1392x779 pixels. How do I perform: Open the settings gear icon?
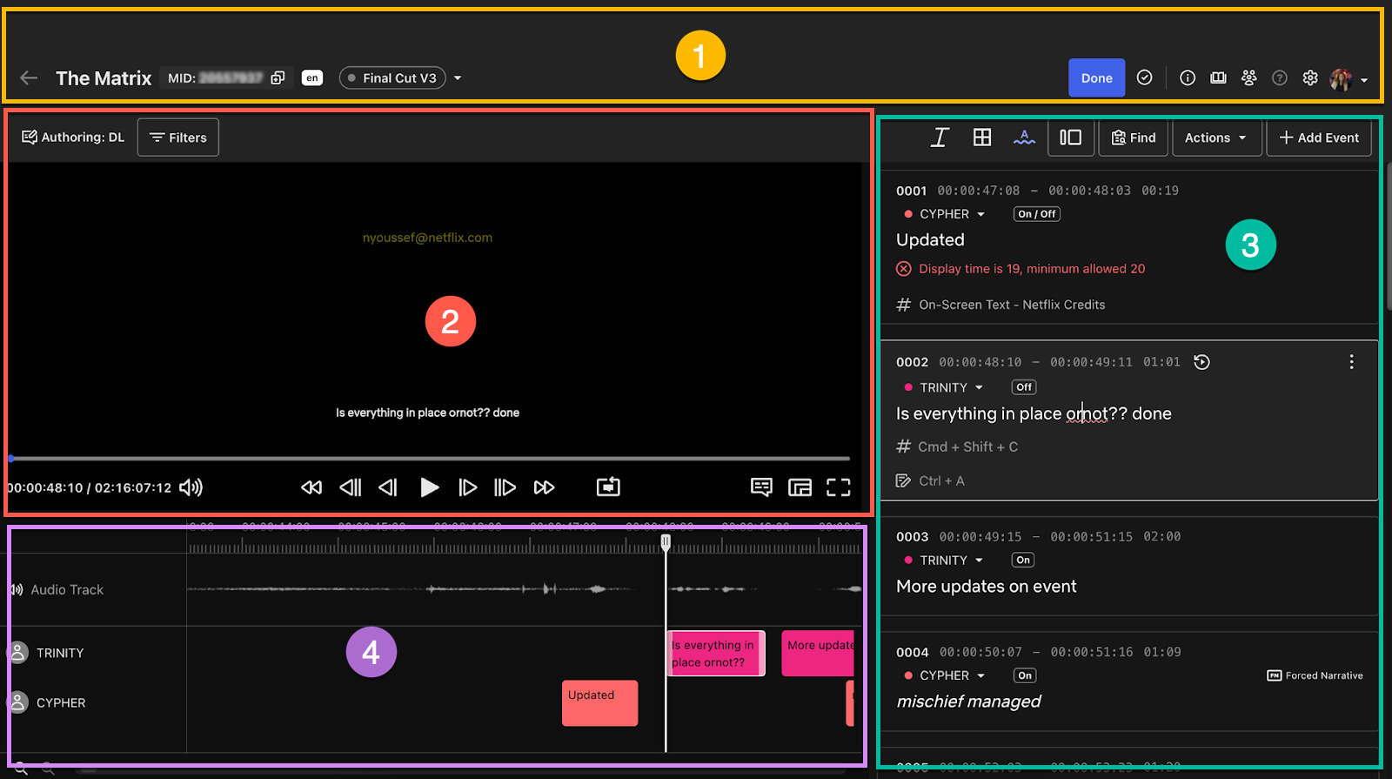point(1310,78)
